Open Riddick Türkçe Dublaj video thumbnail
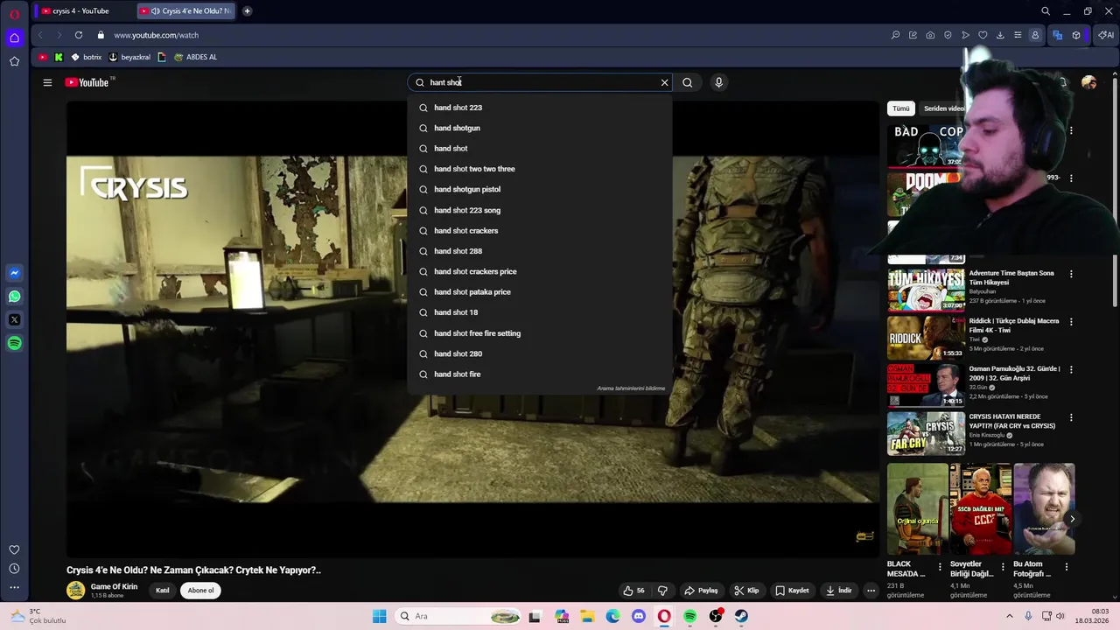 pyautogui.click(x=926, y=337)
